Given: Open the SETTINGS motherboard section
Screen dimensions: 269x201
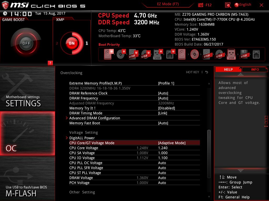Looking at the screenshot, I should click(27, 88).
